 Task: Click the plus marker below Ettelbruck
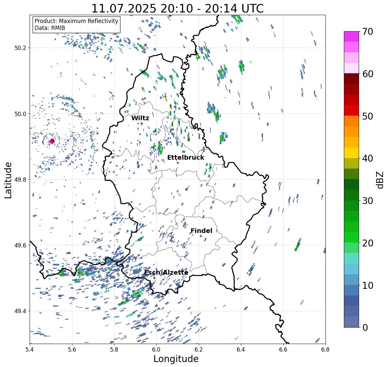[178, 163]
